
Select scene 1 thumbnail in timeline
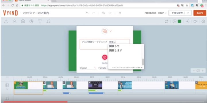pos(21,85)
